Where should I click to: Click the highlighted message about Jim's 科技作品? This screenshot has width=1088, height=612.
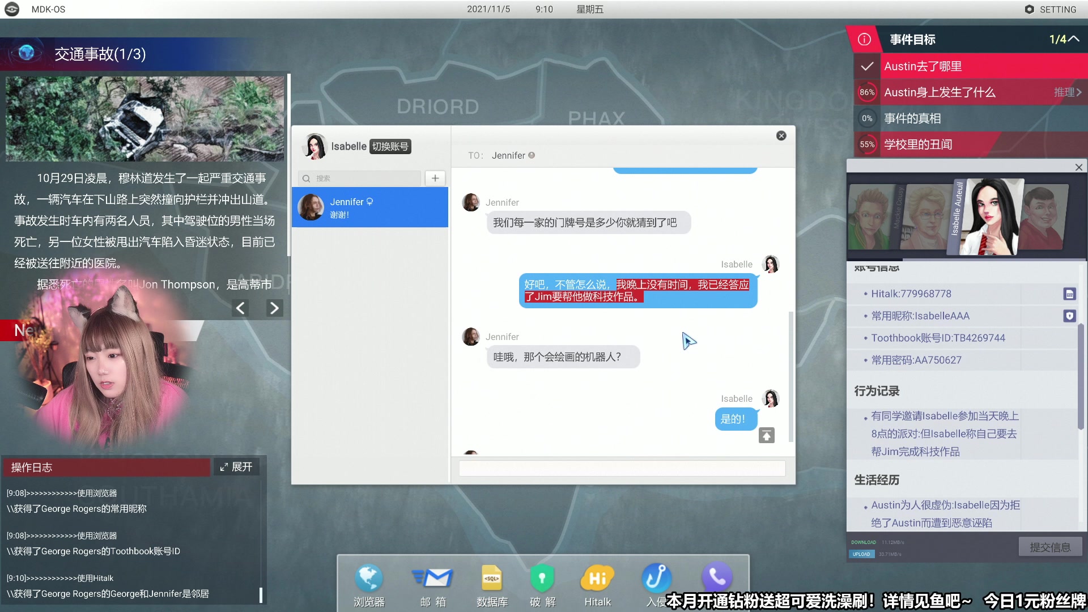click(x=637, y=290)
